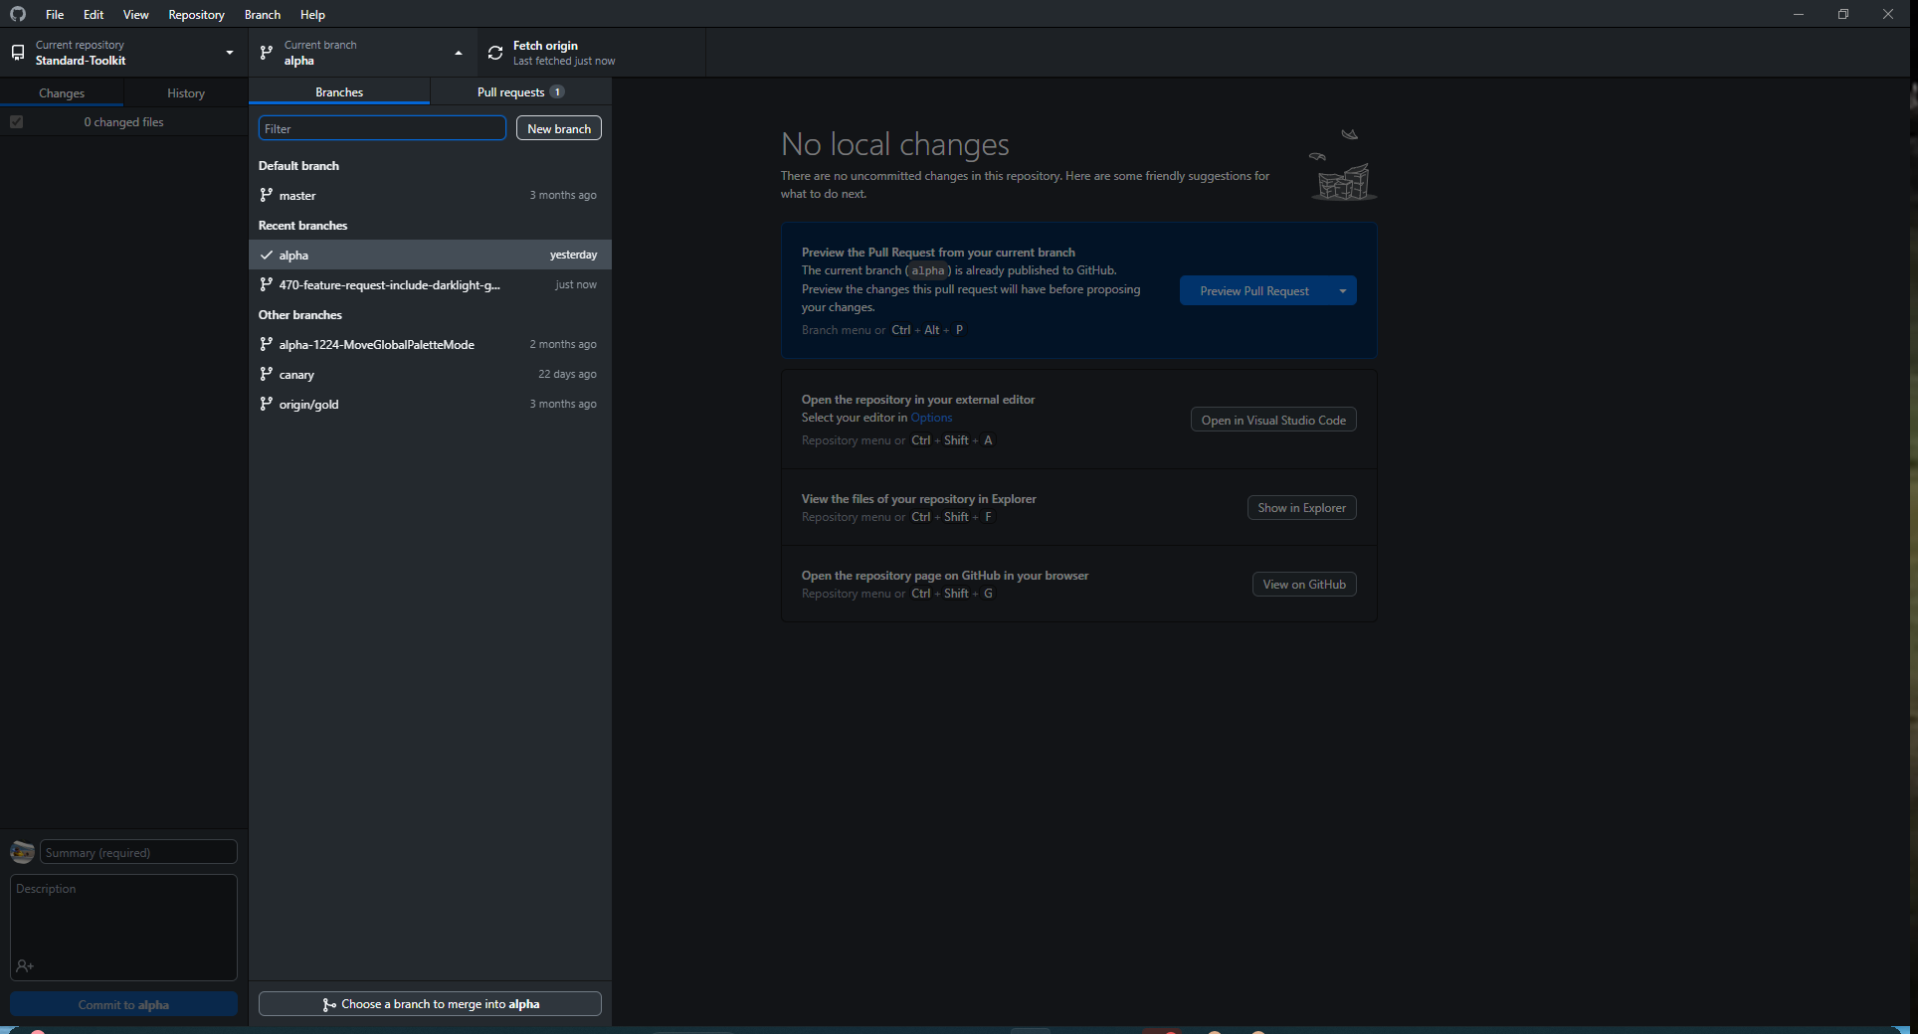
Task: Open the Repository menu
Action: pos(196,14)
